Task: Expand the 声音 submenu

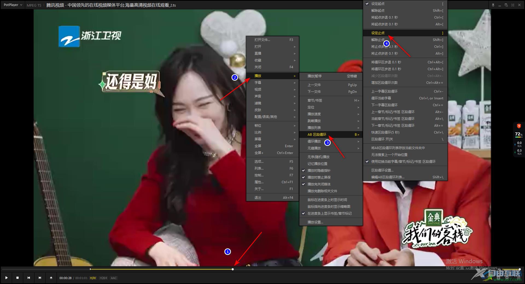Action: click(x=273, y=96)
